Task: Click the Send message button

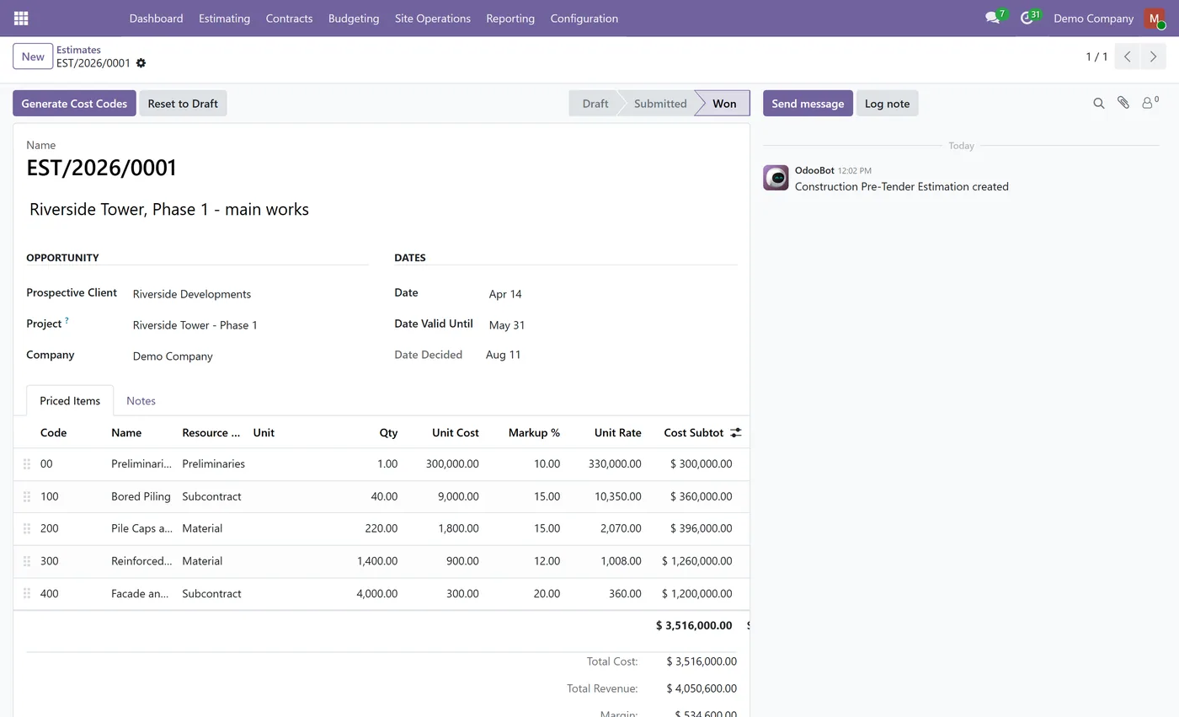Action: click(808, 104)
